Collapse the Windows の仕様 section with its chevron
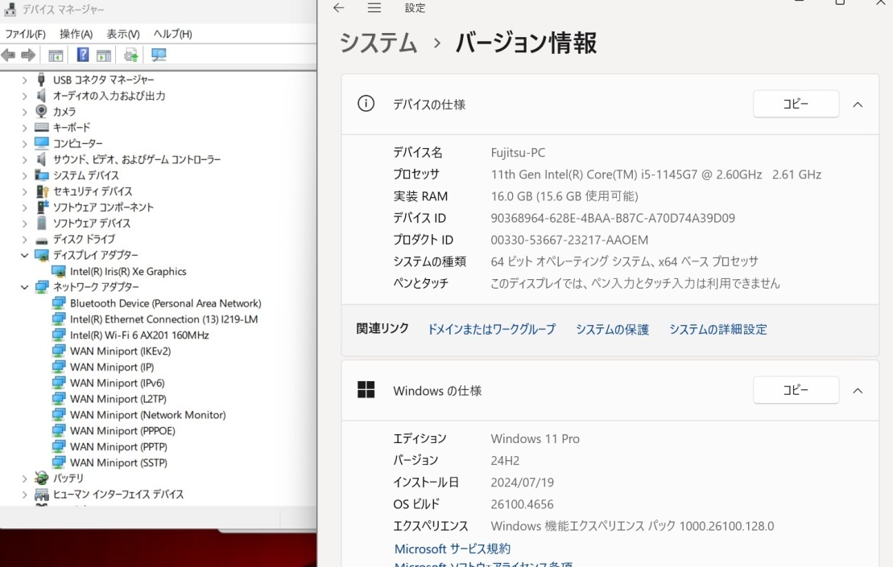This screenshot has height=567, width=893. point(858,390)
